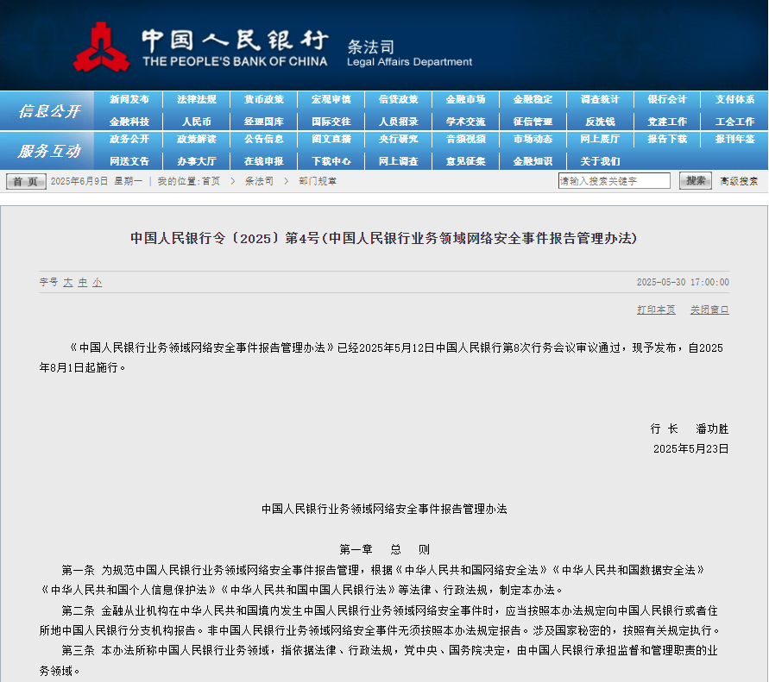
Task: Click 条法司 breadcrumb link
Action: coord(259,181)
